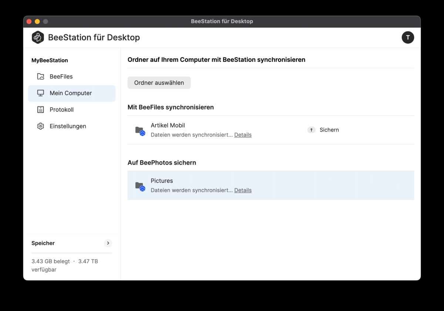
Task: Open the Protokoll section
Action: click(x=72, y=110)
